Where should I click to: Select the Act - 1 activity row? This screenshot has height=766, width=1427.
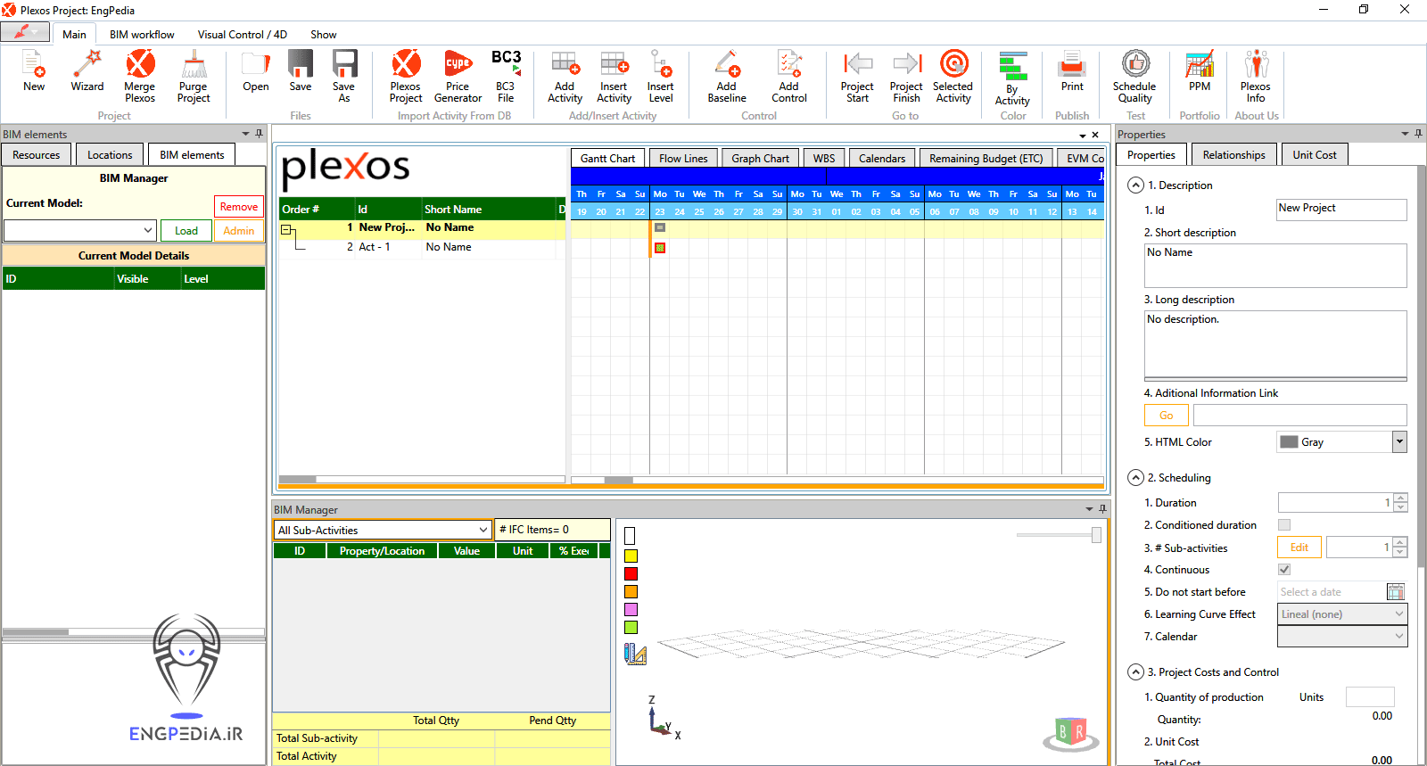click(422, 247)
